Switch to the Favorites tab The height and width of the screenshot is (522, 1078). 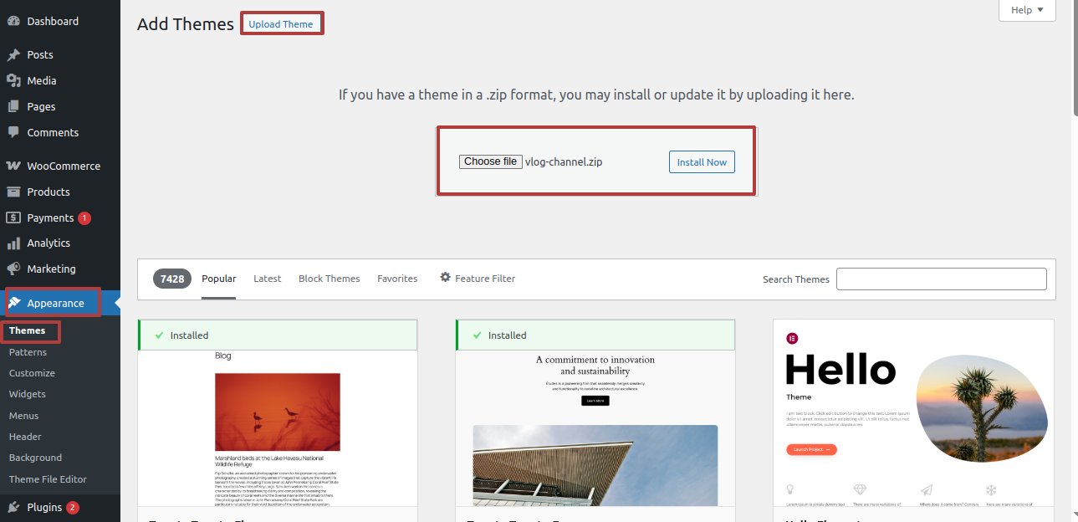(397, 279)
